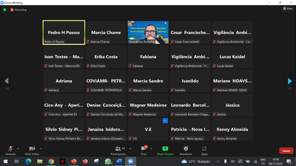This screenshot has height=166, width=296.
Task: Click Cice-Any - Aperibé RJ label
Action: click(x=62, y=115)
